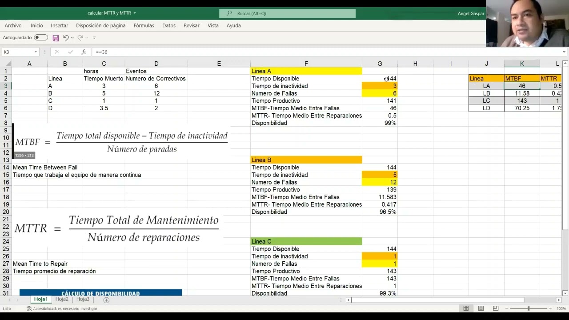Click the zoom out minus button
569x320 pixels.
tap(507, 308)
